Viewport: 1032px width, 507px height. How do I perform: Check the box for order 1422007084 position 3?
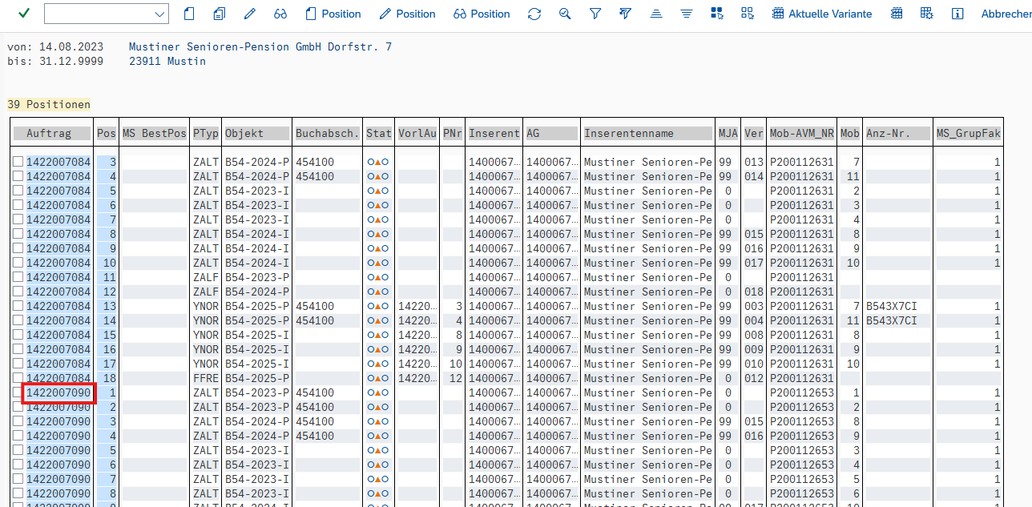[18, 162]
